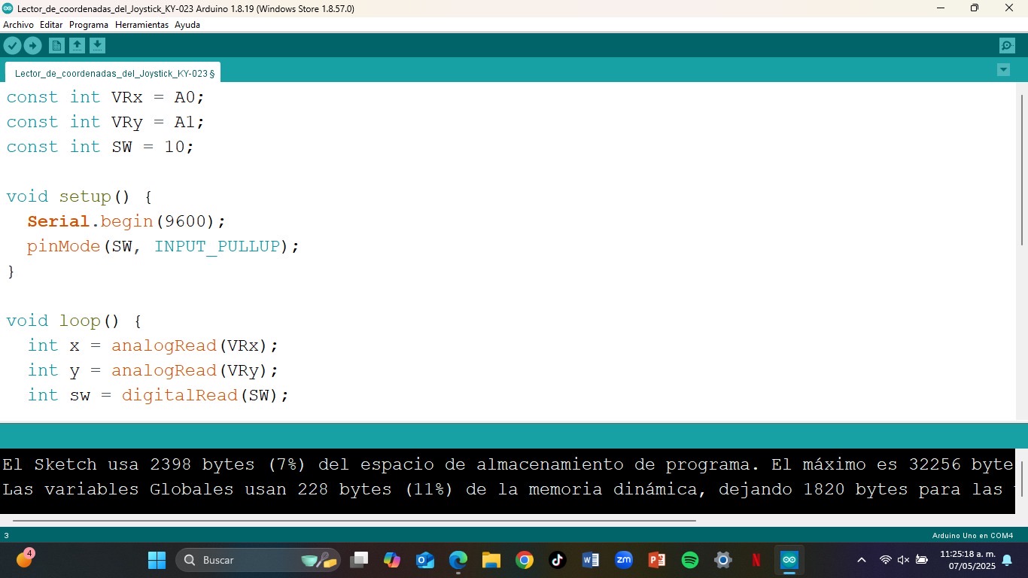Image resolution: width=1028 pixels, height=578 pixels.
Task: Open the Programa menu
Action: (x=89, y=25)
